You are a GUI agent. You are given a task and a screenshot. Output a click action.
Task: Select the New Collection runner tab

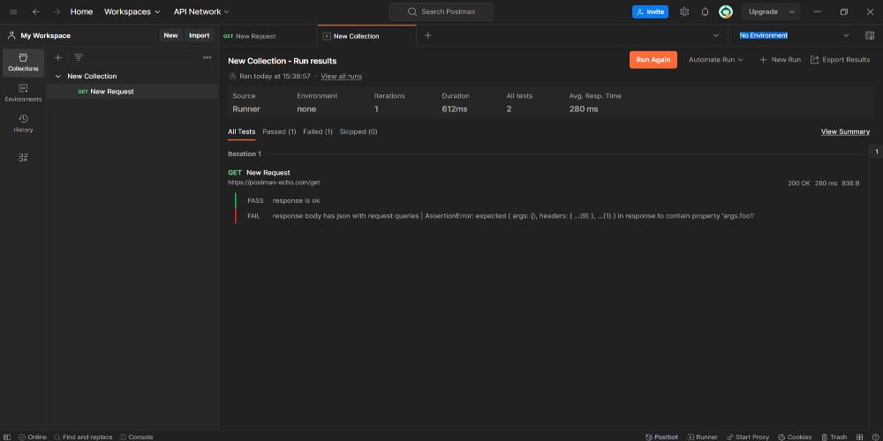pos(367,35)
